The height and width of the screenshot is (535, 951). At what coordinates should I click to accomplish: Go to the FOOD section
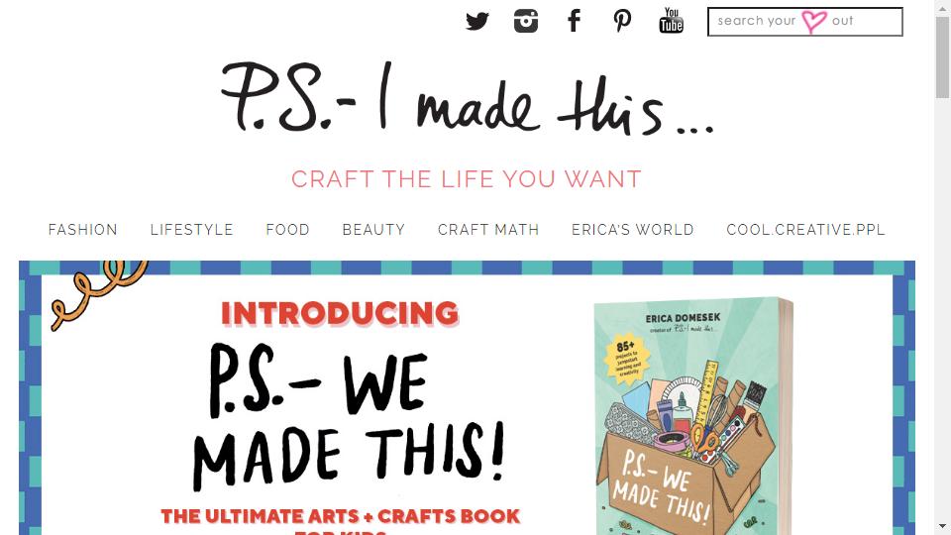(x=287, y=230)
